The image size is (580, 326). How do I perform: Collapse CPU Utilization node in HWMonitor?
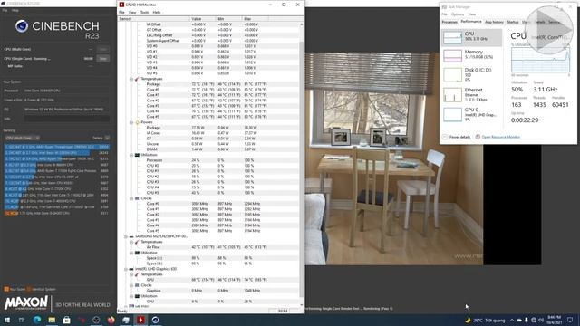pyautogui.click(x=131, y=155)
